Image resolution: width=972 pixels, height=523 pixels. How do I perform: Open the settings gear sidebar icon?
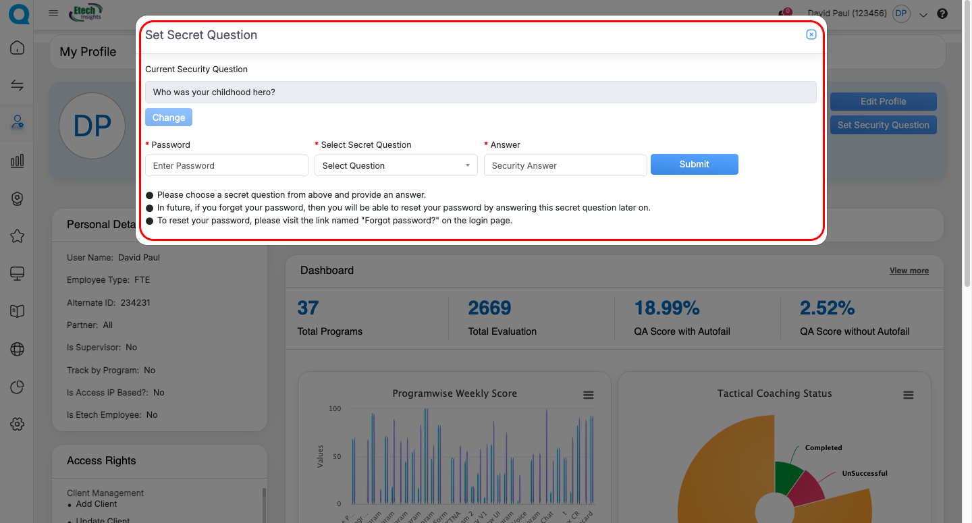coord(17,424)
